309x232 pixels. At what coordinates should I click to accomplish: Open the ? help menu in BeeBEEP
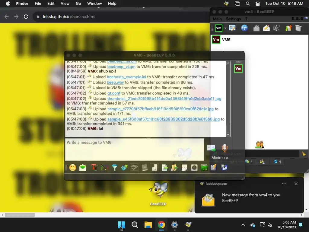pyautogui.click(x=246, y=19)
